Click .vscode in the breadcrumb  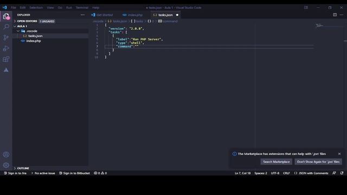point(98,21)
